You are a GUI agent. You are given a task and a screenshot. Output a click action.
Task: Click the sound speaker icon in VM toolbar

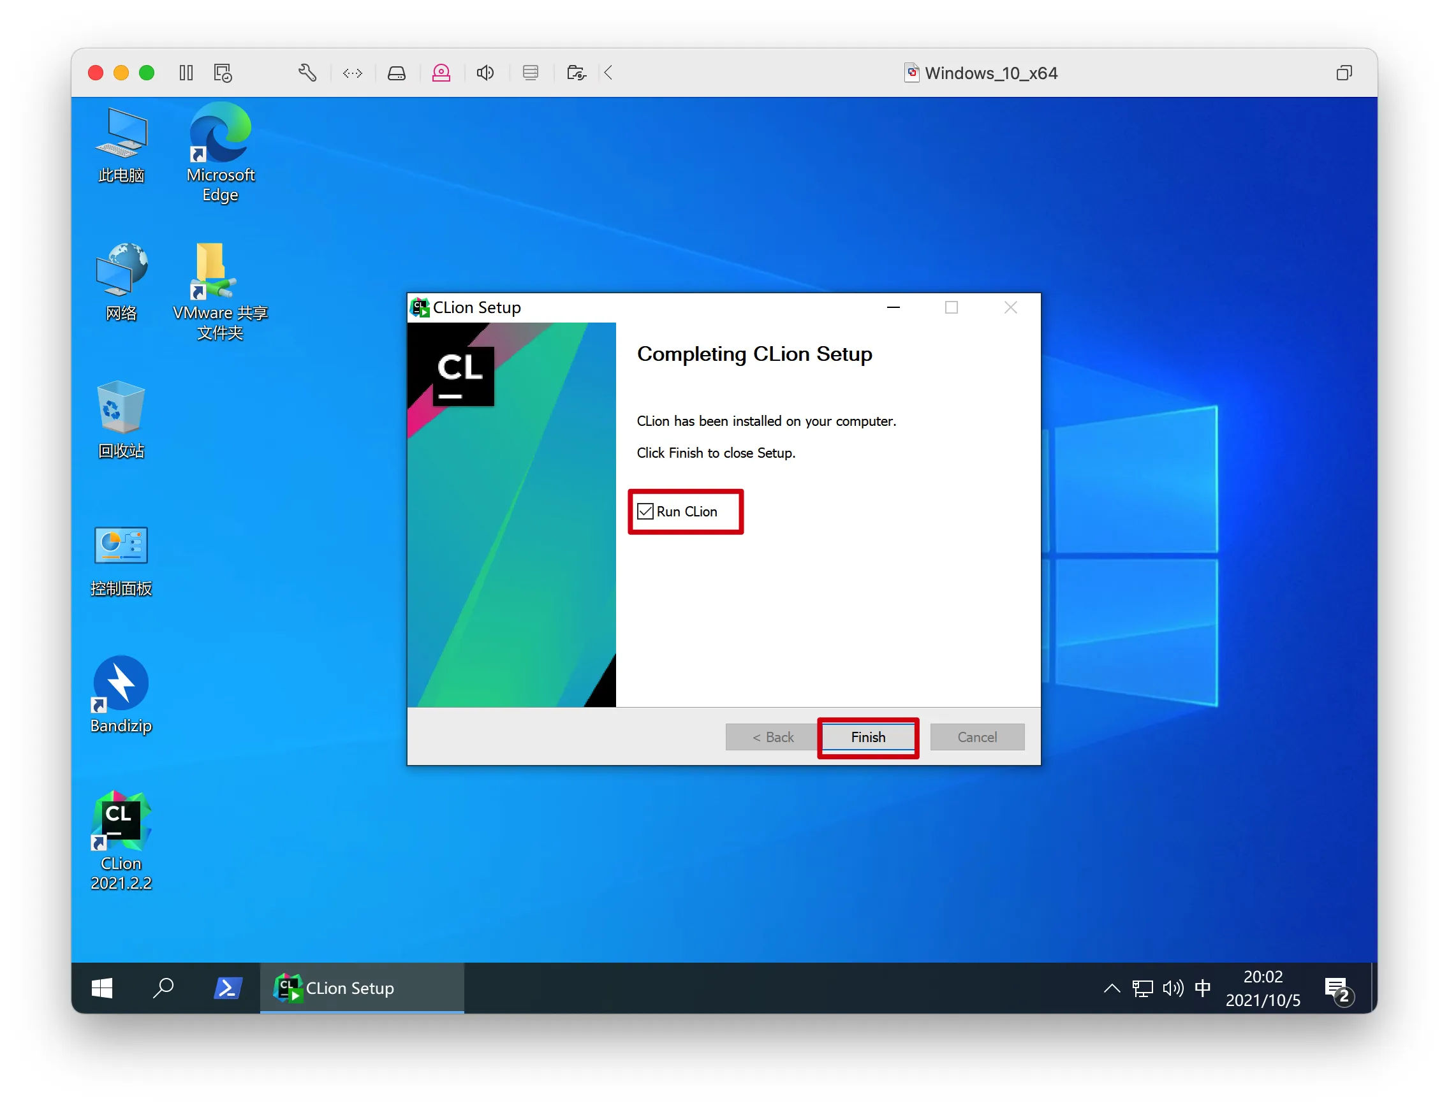(x=485, y=73)
